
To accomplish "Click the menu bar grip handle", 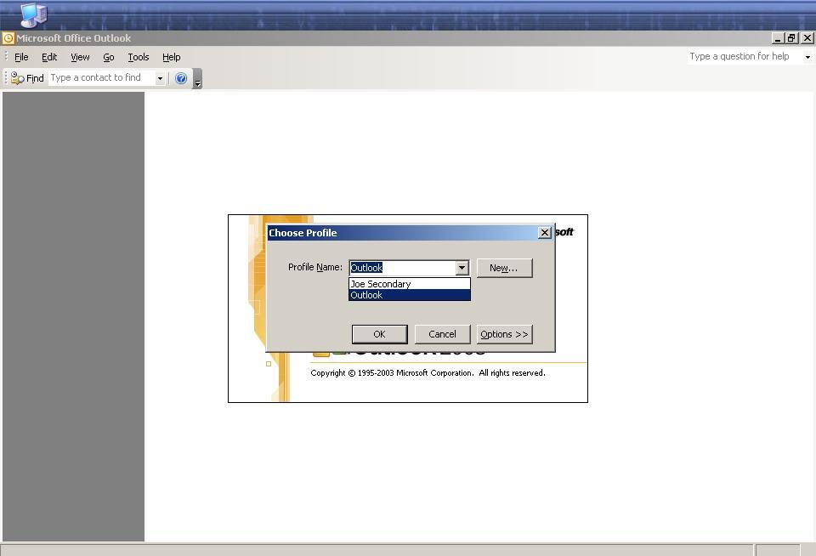I will pos(6,56).
